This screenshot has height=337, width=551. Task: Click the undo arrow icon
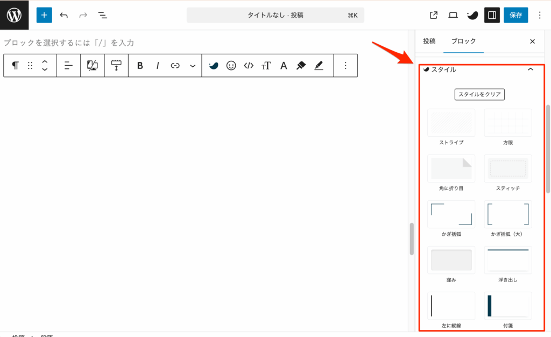pos(64,15)
